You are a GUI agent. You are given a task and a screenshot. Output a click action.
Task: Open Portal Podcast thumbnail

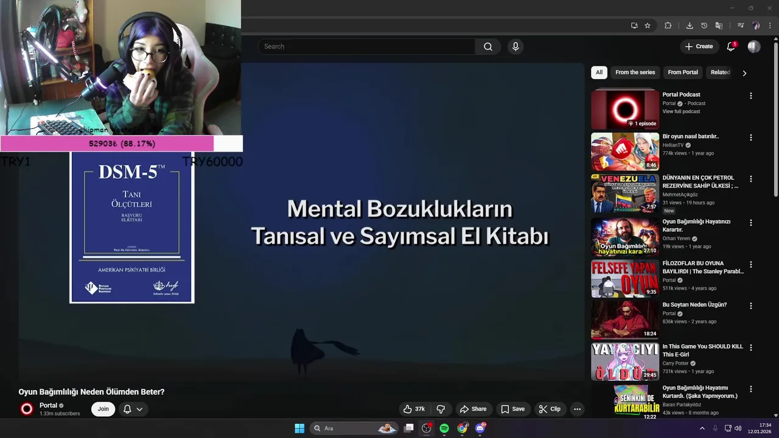[625, 110]
